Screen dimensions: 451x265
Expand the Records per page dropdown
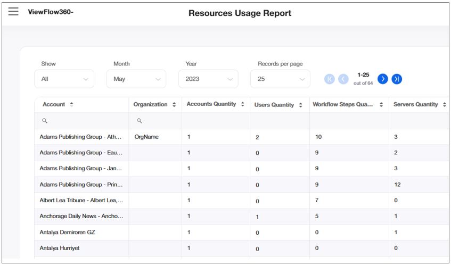280,79
